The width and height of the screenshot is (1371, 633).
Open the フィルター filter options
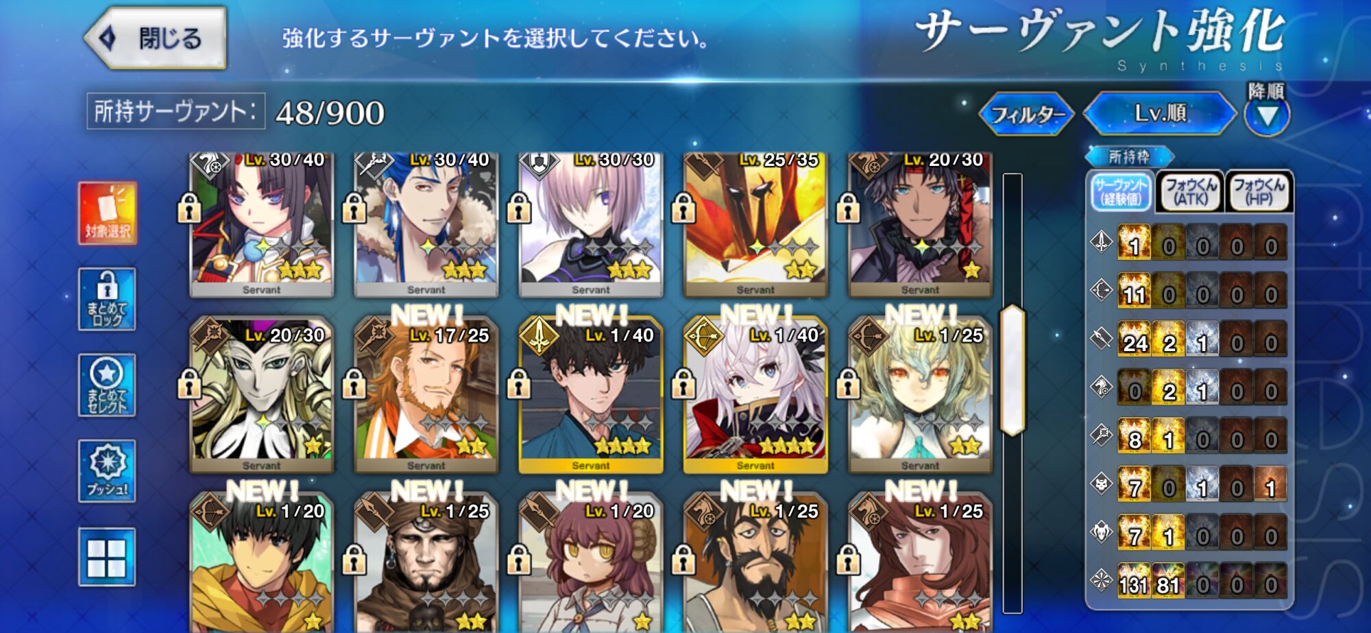(1027, 114)
